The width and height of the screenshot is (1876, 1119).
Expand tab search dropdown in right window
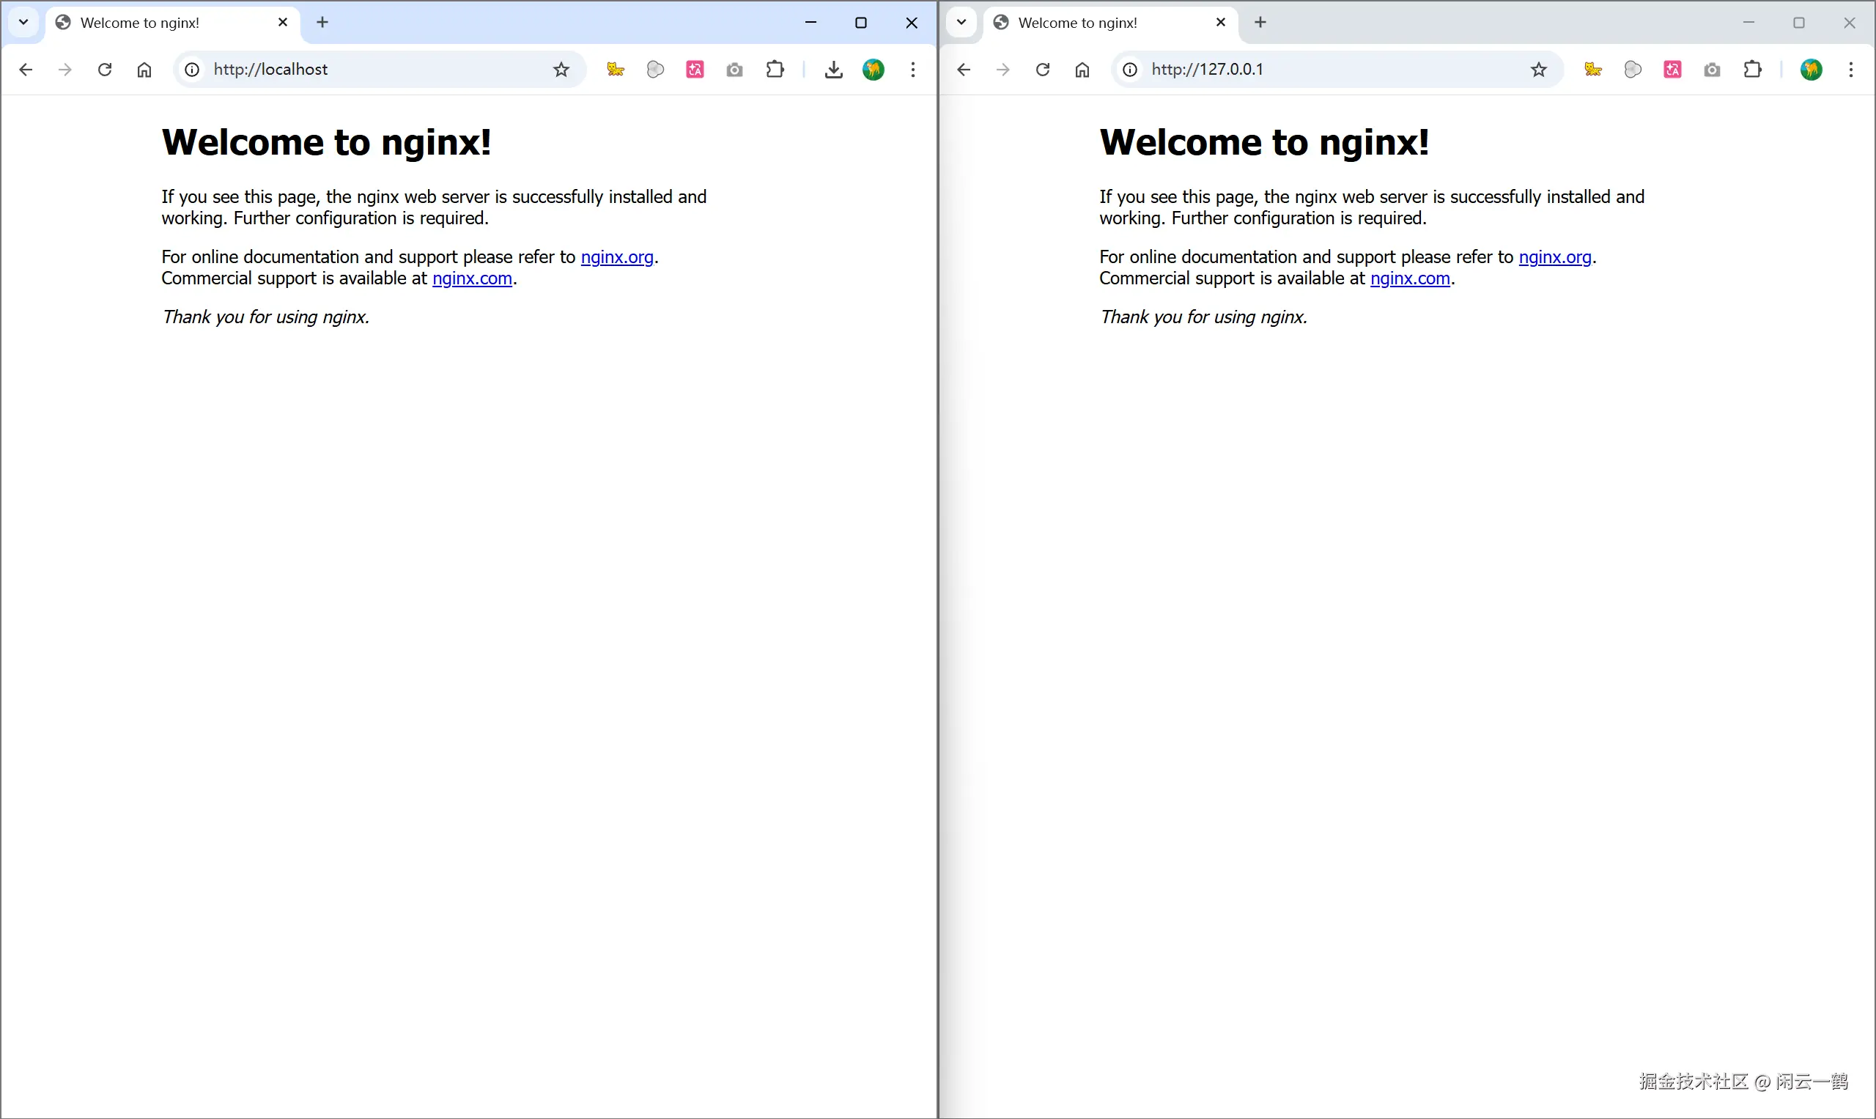tap(961, 22)
